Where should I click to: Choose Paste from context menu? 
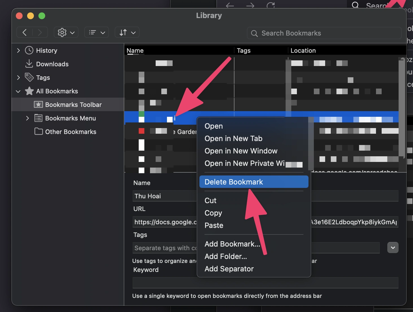click(254, 225)
